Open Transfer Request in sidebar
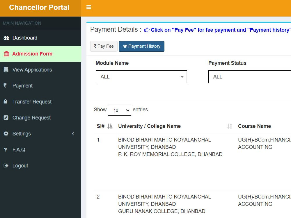 pyautogui.click(x=40, y=101)
